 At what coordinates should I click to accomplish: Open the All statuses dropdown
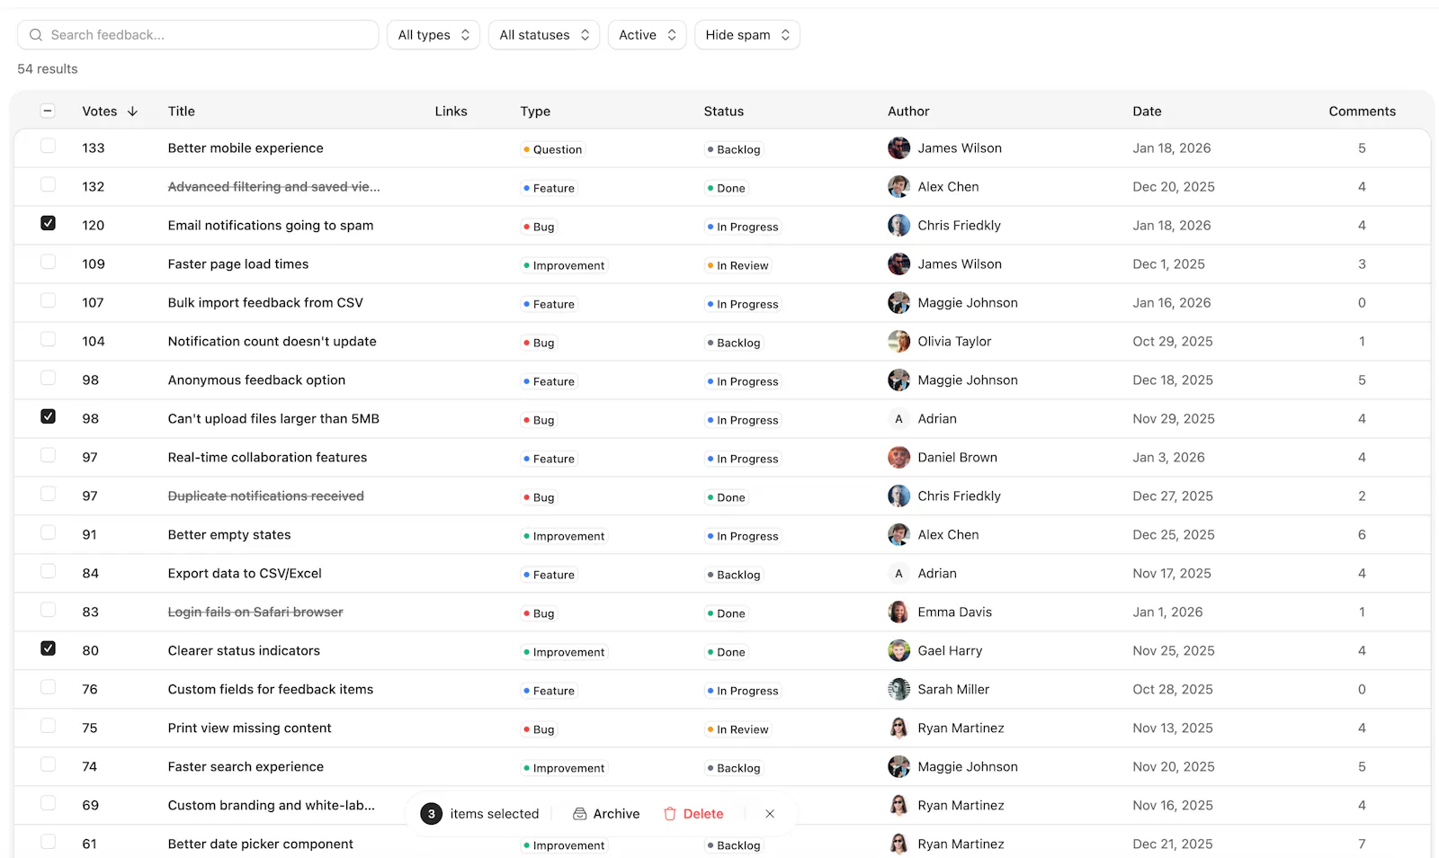tap(544, 35)
